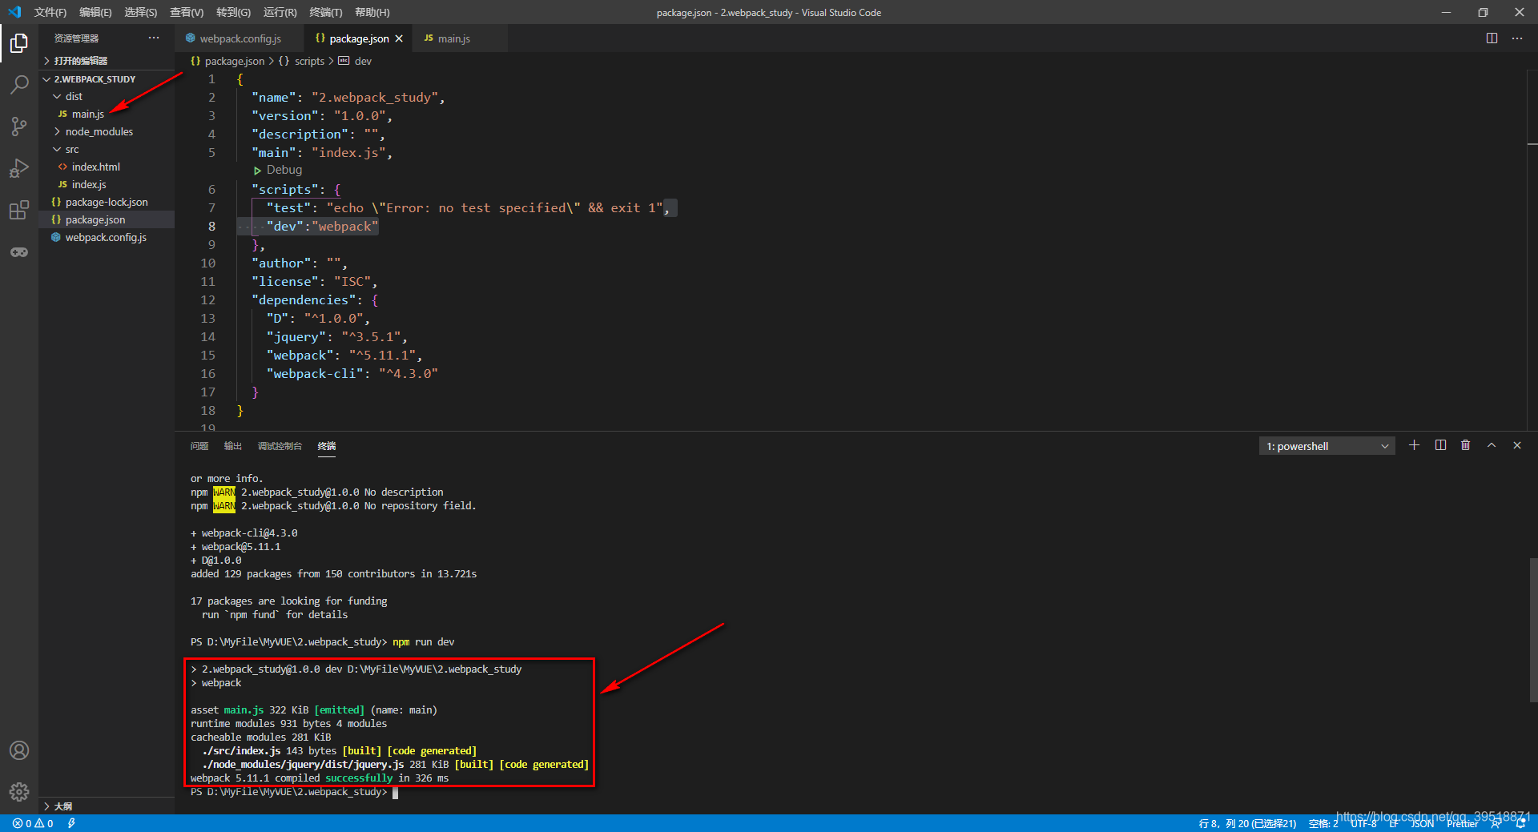Open webpack.config.js in explorer tree
Screen dimensions: 1538x832
[107, 237]
